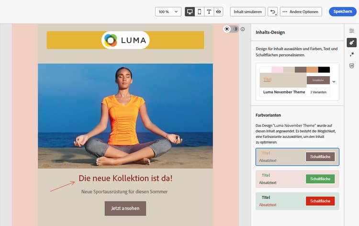Select the mint color variant with red button
359x226 pixels.
[297, 201]
